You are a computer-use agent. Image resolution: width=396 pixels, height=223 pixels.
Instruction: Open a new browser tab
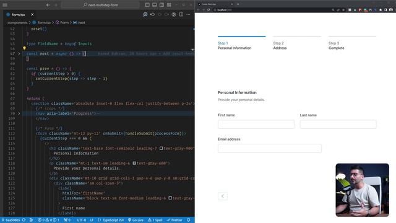(238, 4)
